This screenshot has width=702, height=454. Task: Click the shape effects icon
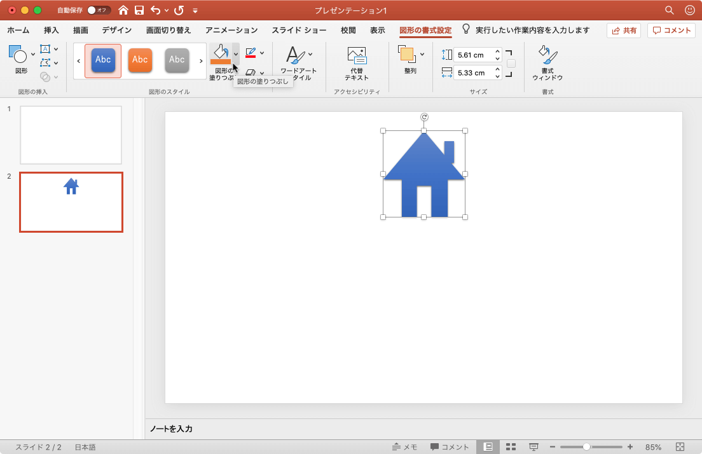tap(251, 72)
